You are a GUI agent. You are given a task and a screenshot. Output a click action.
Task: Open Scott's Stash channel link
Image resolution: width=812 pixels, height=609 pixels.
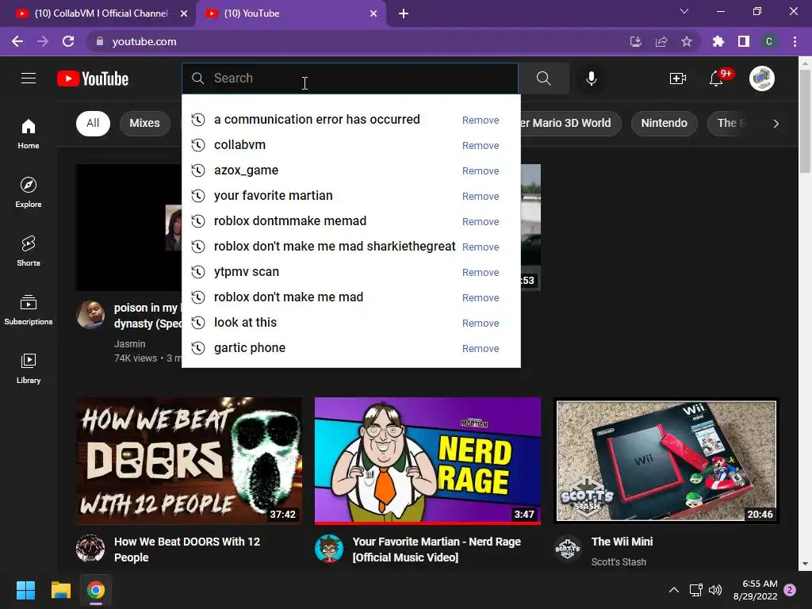coord(619,562)
